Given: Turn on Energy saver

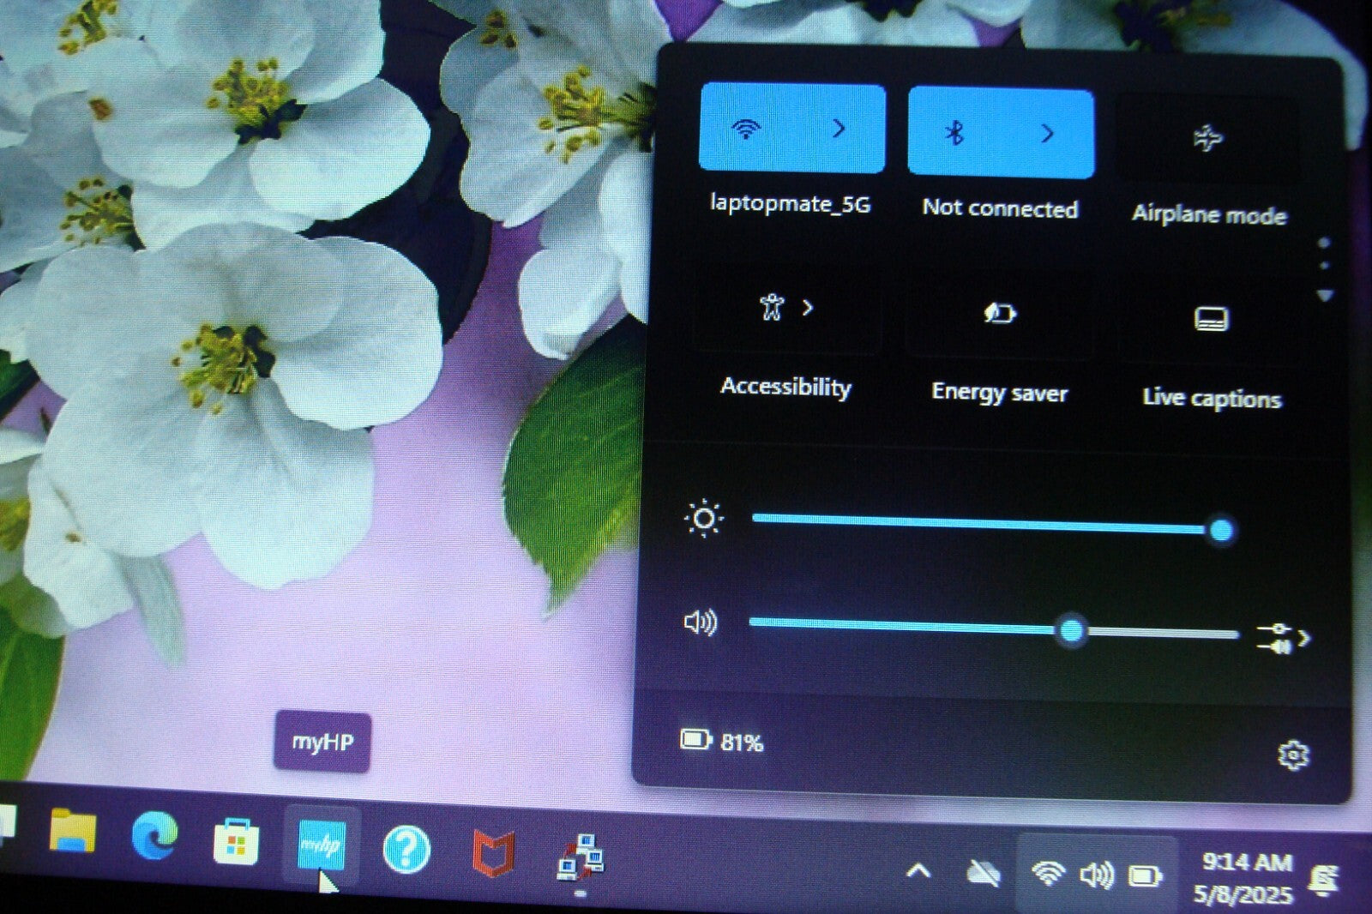Looking at the screenshot, I should (999, 314).
